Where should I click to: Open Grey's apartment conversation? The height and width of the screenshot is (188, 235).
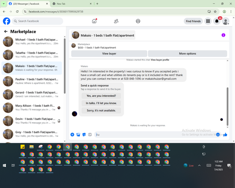[x=32, y=134]
